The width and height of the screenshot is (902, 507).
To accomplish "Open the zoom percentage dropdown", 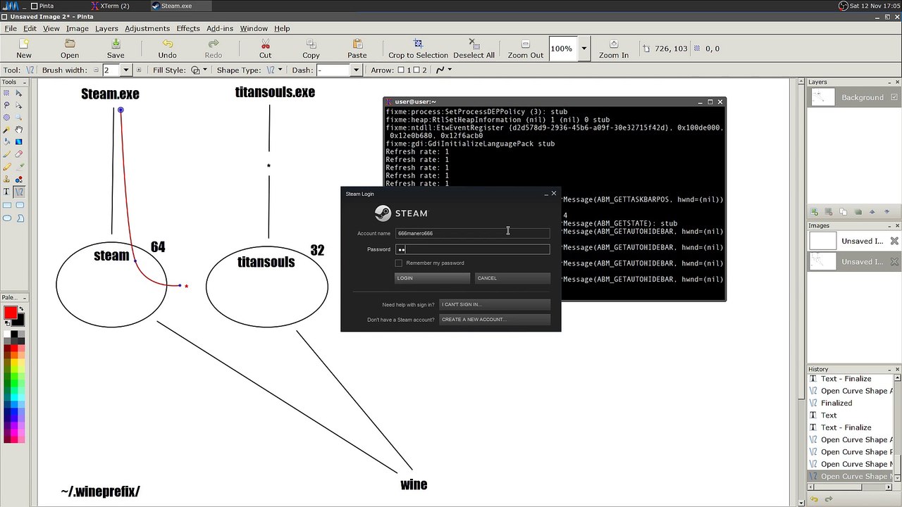I will point(583,49).
